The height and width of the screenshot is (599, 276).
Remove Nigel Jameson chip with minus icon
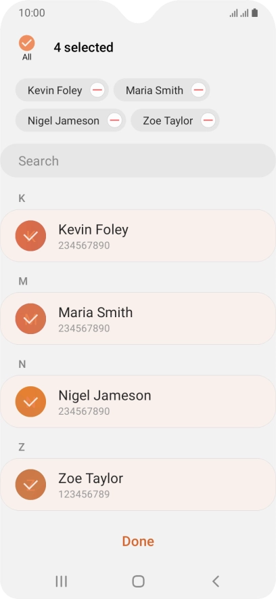pos(114,121)
